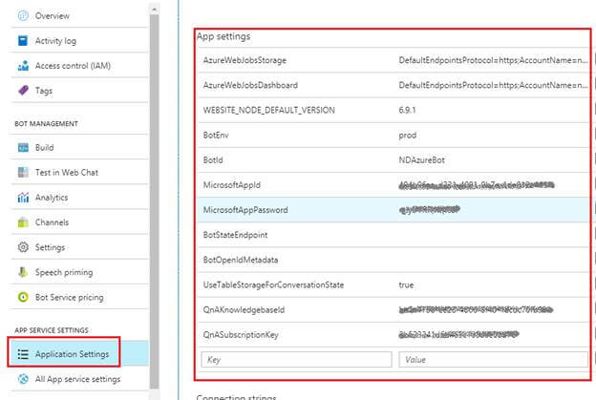Viewport: 596px width, 400px height.
Task: Click the Analytics bar chart icon
Action: (23, 198)
